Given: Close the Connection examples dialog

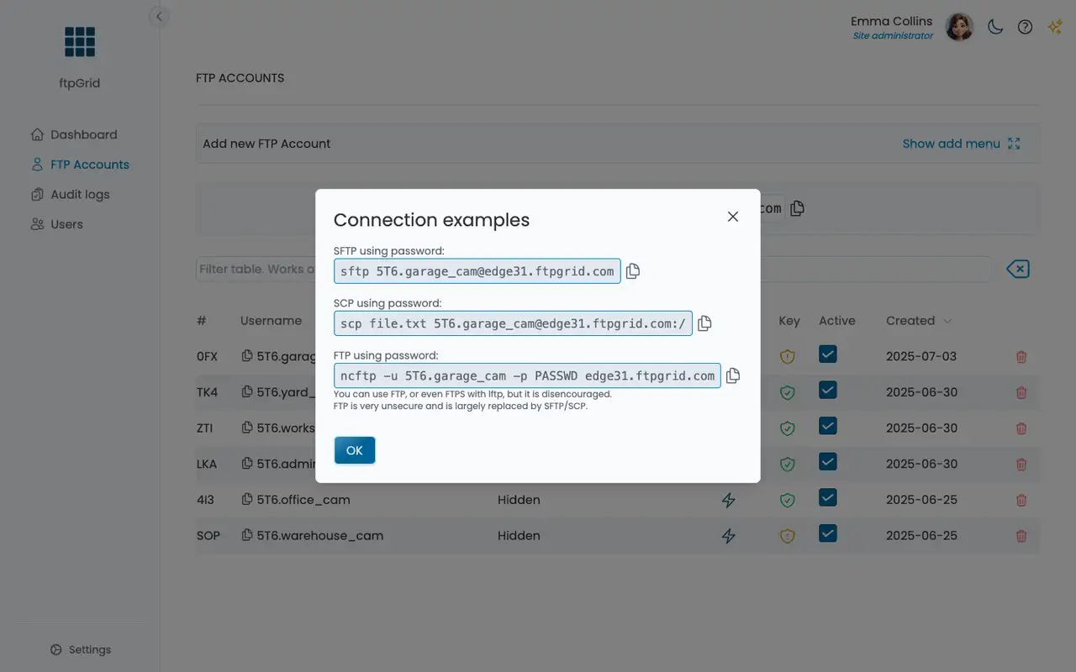Looking at the screenshot, I should coord(733,217).
